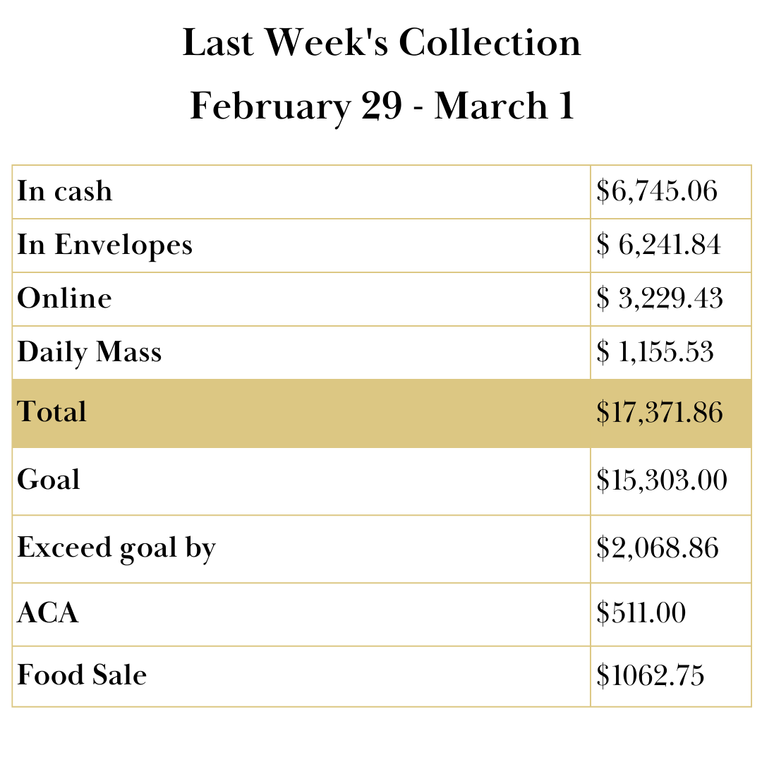Select the $1062.75 Food Sale amount
Image resolution: width=762 pixels, height=762 pixels.
[651, 675]
